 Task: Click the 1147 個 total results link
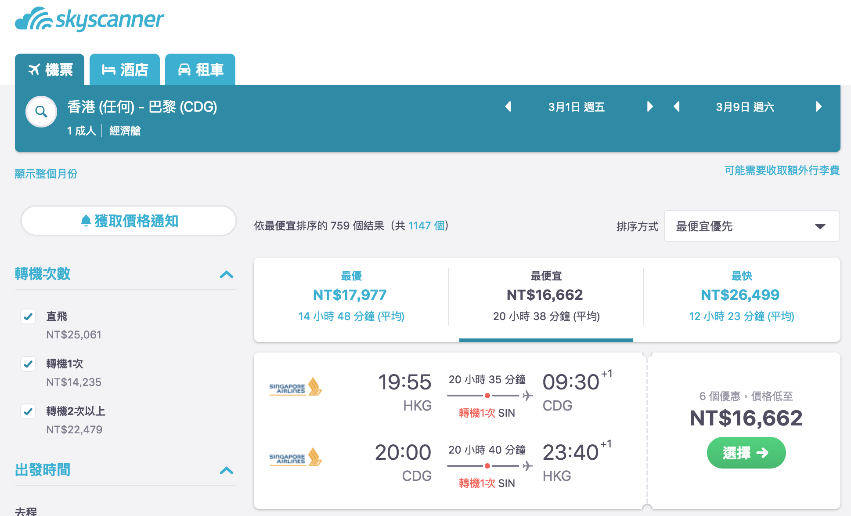click(x=426, y=225)
